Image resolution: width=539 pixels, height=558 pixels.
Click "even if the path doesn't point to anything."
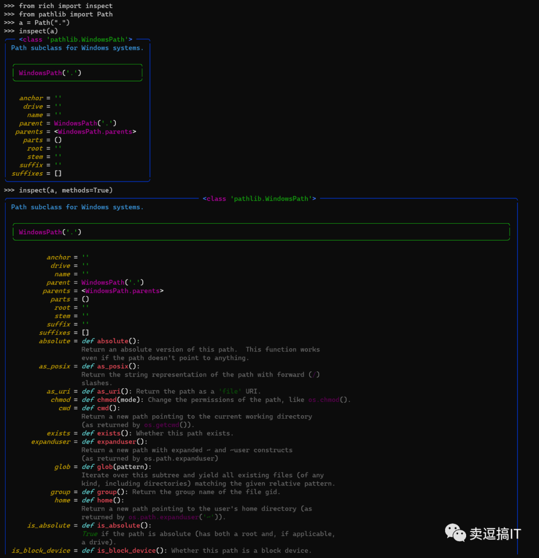pyautogui.click(x=165, y=358)
